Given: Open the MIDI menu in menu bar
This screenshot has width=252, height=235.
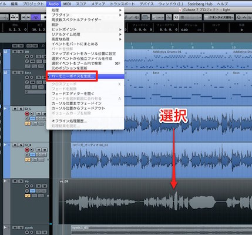Looking at the screenshot, I should pos(67,4).
